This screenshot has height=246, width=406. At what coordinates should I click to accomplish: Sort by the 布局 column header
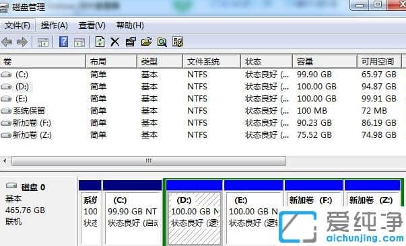point(111,62)
